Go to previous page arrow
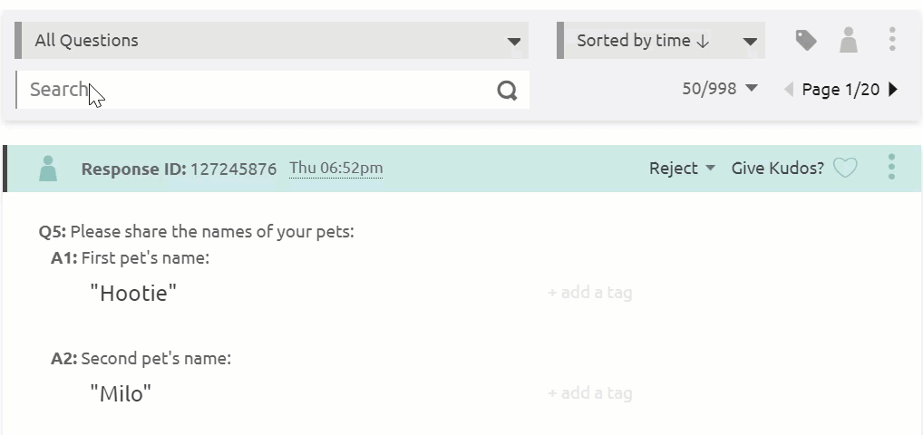 coord(788,90)
